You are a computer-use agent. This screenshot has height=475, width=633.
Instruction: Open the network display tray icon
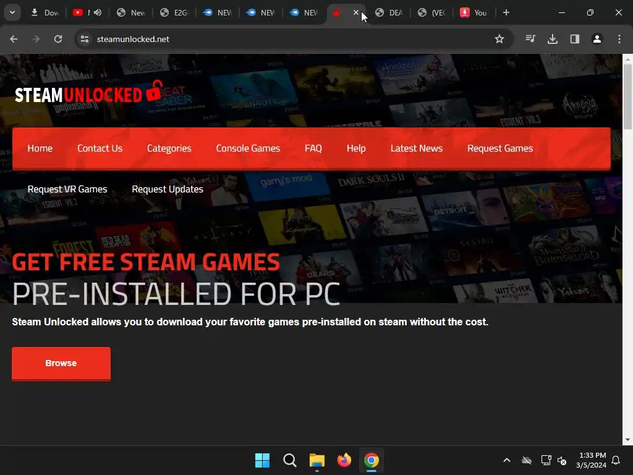pos(546,460)
